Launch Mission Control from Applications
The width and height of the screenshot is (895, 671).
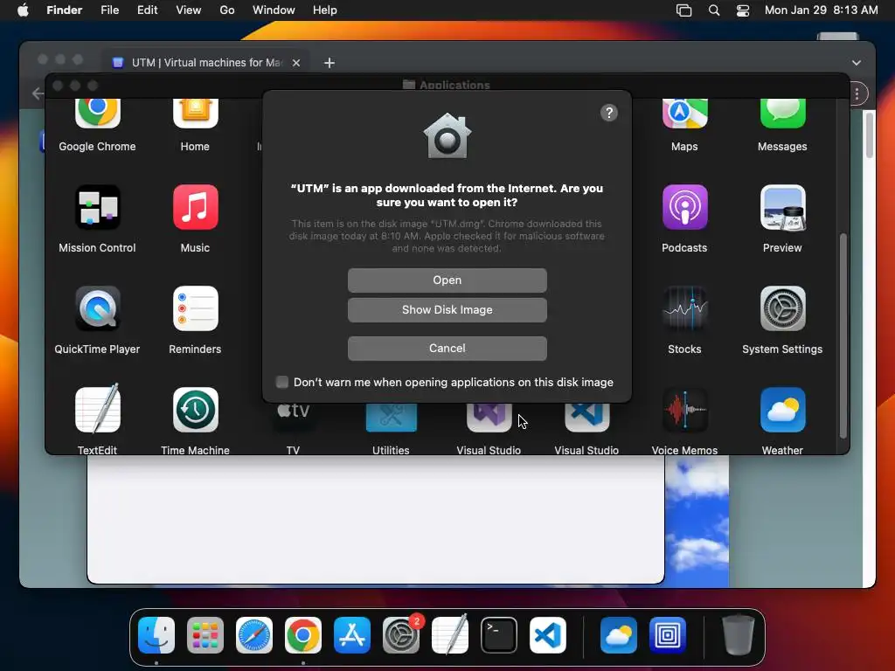click(x=98, y=207)
